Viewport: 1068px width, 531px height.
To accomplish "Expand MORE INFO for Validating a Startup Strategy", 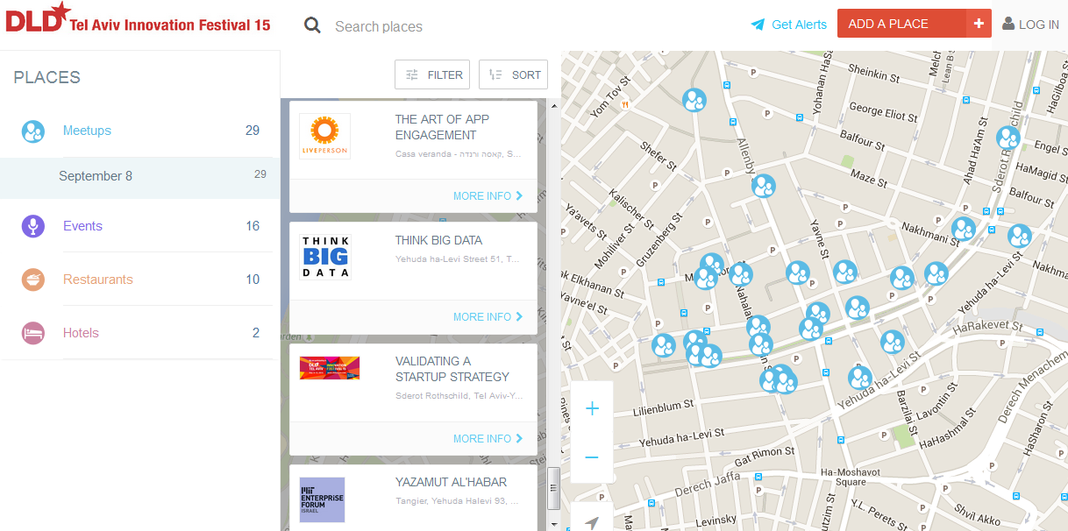I will coord(488,438).
